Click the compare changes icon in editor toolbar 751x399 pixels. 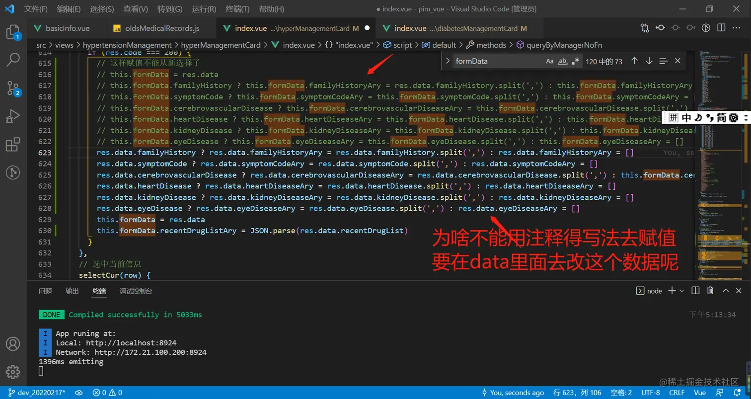(645, 28)
